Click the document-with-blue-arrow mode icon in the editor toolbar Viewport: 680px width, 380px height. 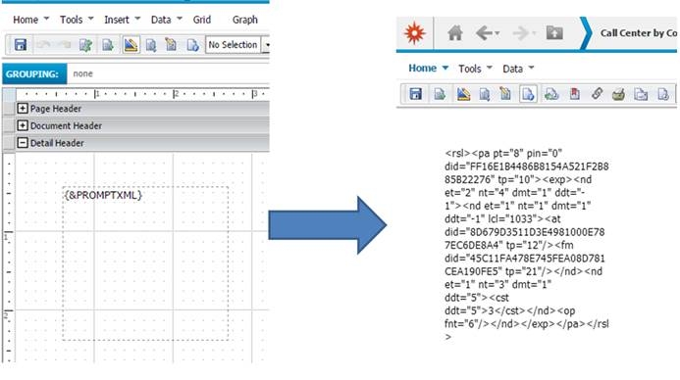click(x=192, y=45)
